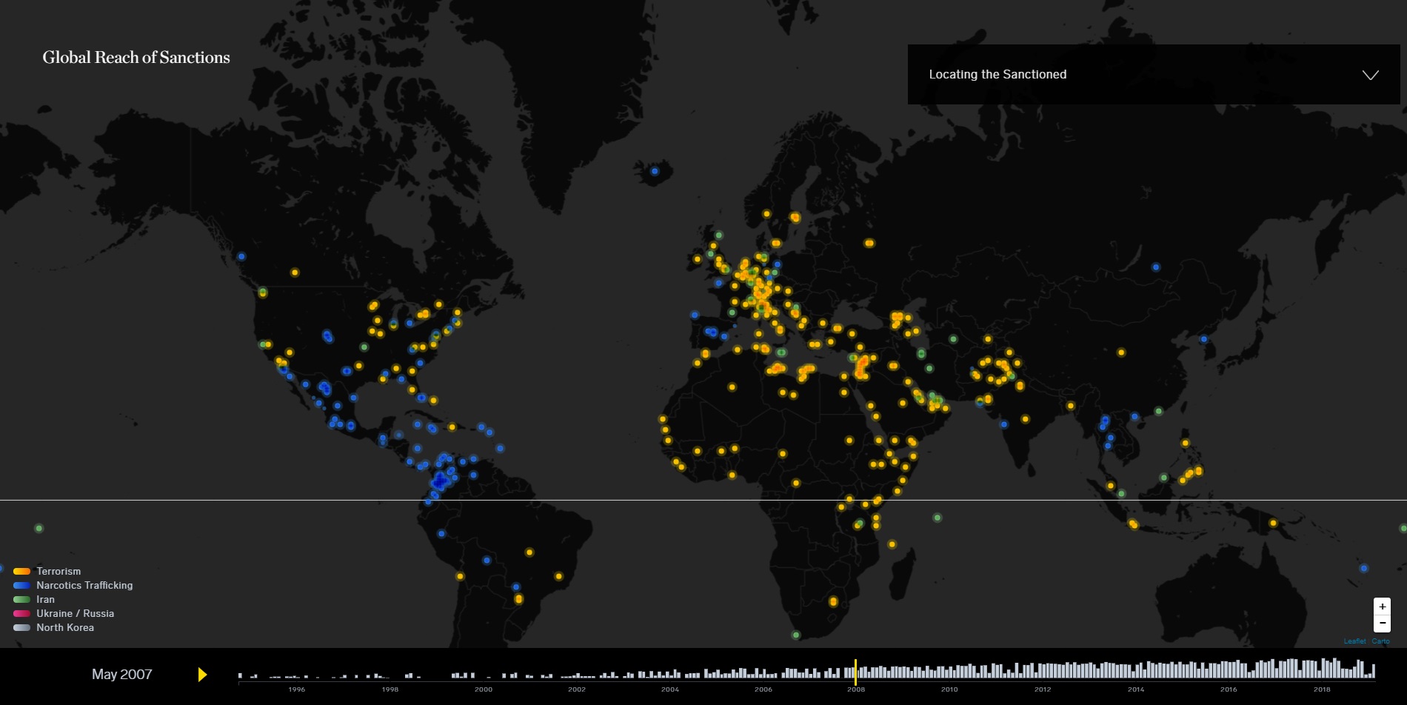
Task: Jump to 2006 on the timeline
Action: [x=763, y=689]
